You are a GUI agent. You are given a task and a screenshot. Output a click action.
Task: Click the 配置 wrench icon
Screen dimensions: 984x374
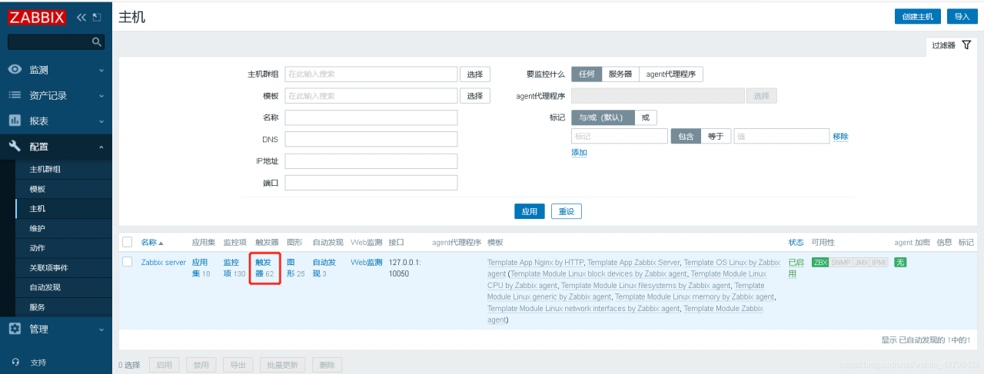(x=15, y=146)
